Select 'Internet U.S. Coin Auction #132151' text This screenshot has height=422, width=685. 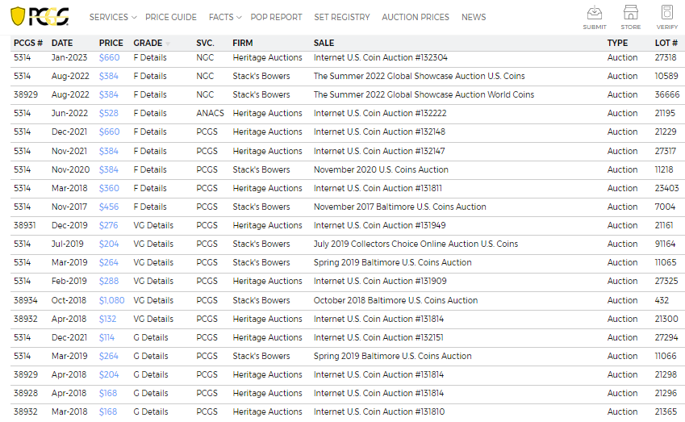[x=378, y=338]
